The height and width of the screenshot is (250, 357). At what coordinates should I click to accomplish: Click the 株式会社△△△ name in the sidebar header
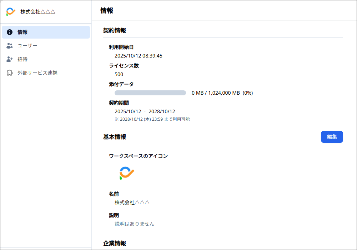click(38, 12)
